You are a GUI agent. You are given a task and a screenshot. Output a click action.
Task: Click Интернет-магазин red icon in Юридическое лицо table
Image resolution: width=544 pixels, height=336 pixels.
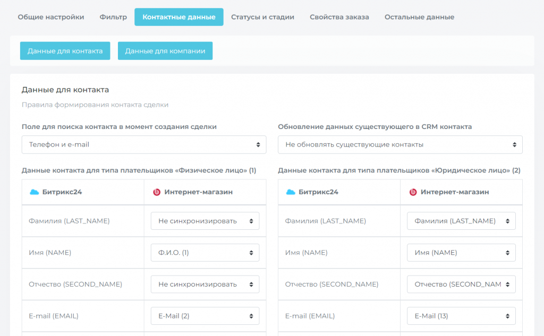pyautogui.click(x=413, y=192)
